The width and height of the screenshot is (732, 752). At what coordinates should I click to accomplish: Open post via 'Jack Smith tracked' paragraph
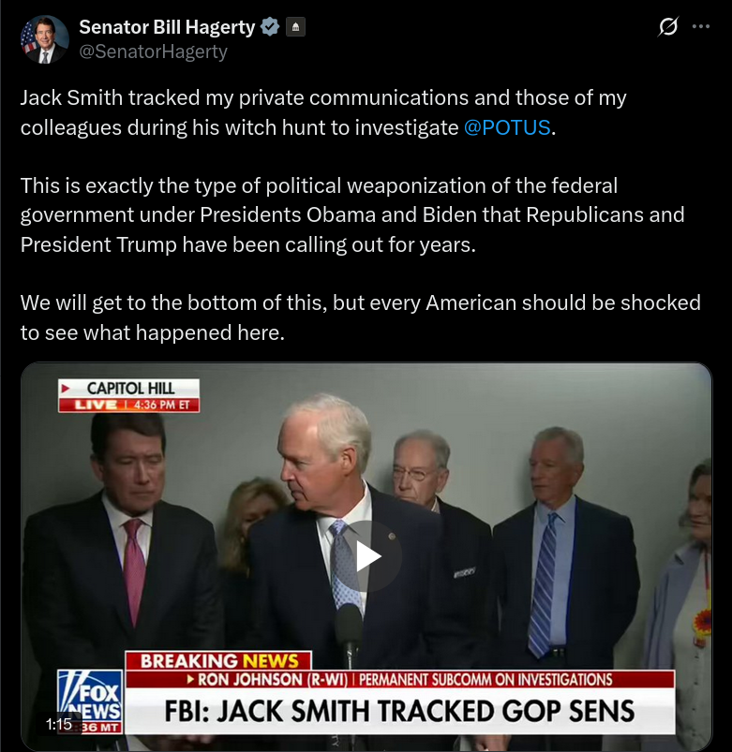(x=323, y=112)
